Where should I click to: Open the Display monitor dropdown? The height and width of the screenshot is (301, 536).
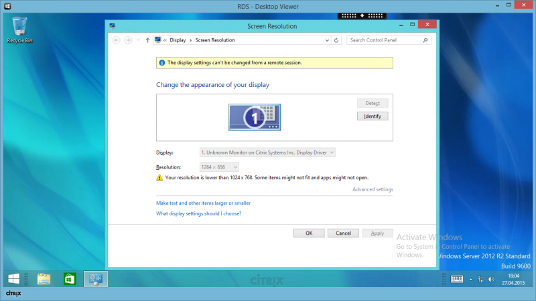coord(267,153)
